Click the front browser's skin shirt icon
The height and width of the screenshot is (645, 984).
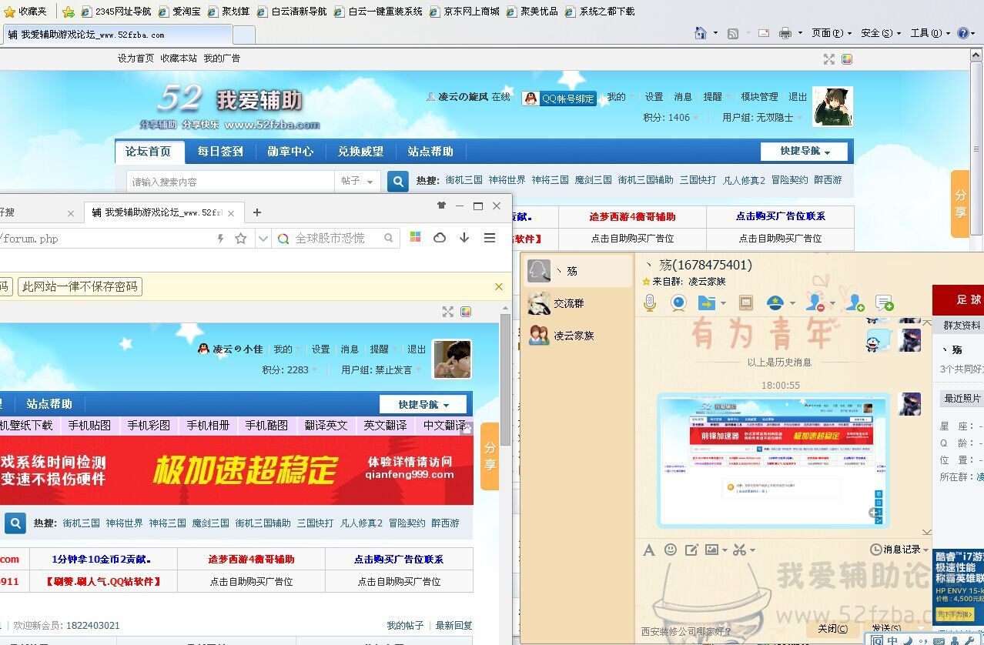point(441,206)
